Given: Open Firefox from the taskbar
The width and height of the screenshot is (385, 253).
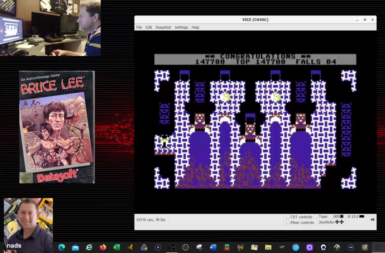Looking at the screenshot, I should click(103, 247).
